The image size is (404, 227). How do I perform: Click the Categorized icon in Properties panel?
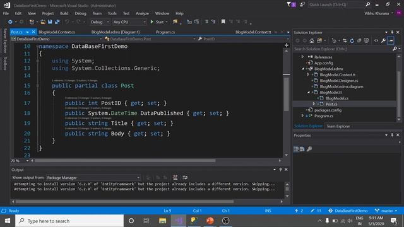tap(296, 149)
